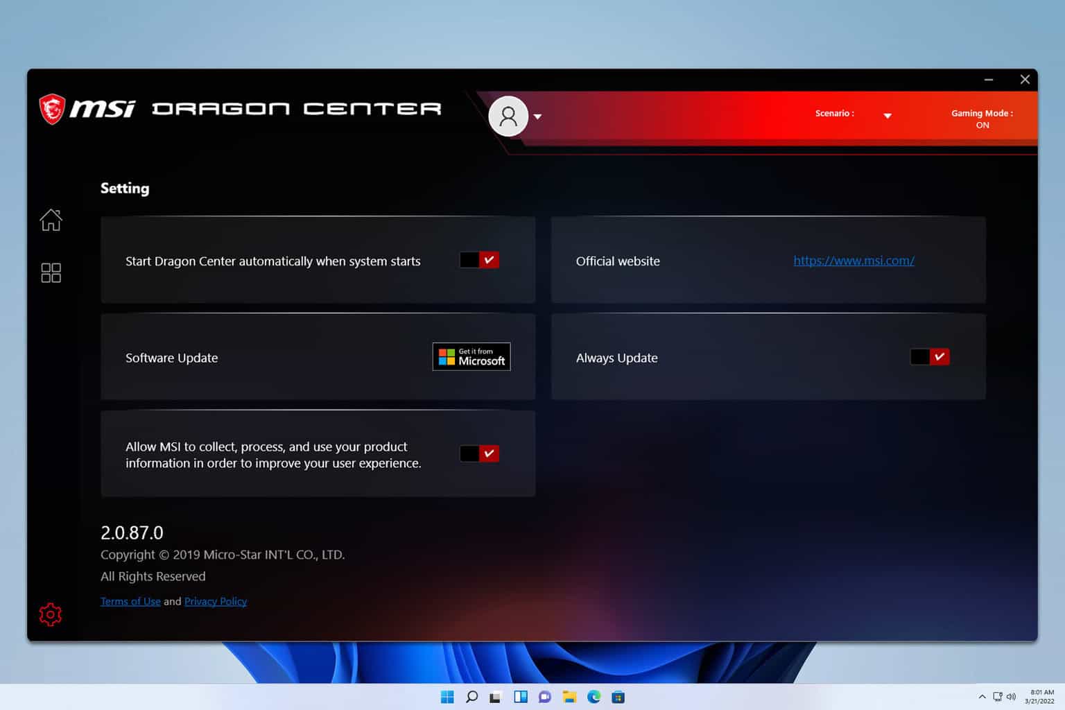Launch Microsoft Edge from taskbar
This screenshot has height=710, width=1065.
coord(594,697)
